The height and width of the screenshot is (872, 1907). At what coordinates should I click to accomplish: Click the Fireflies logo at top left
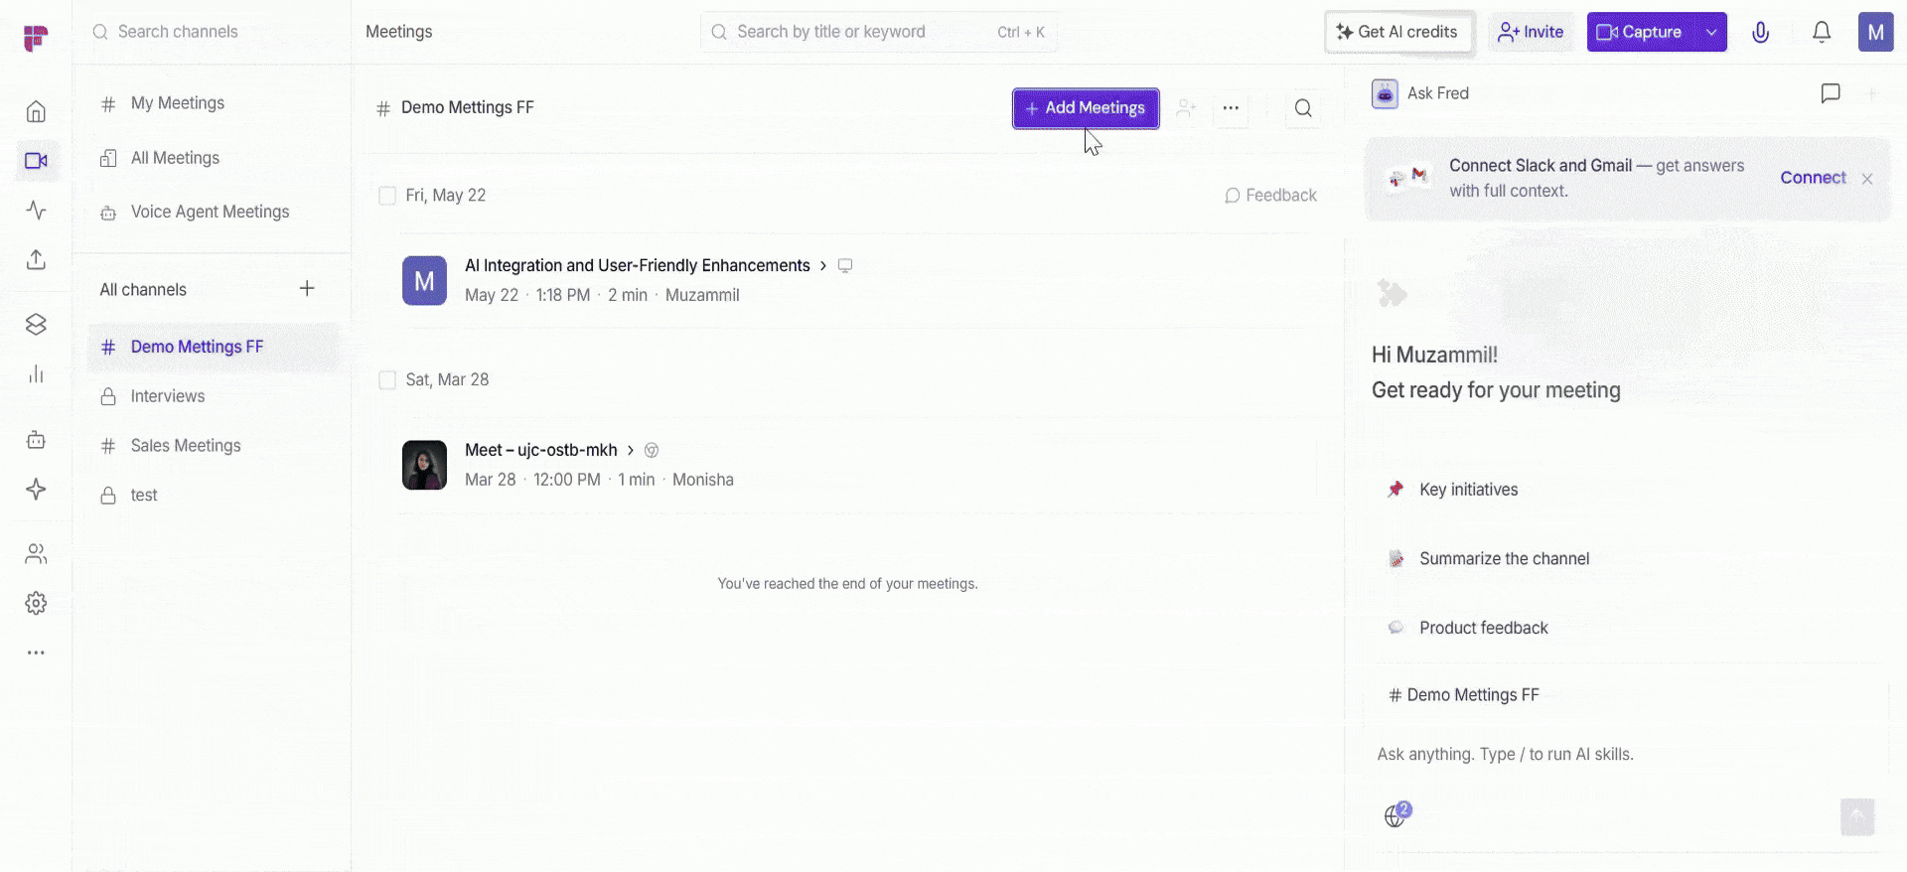(x=36, y=38)
